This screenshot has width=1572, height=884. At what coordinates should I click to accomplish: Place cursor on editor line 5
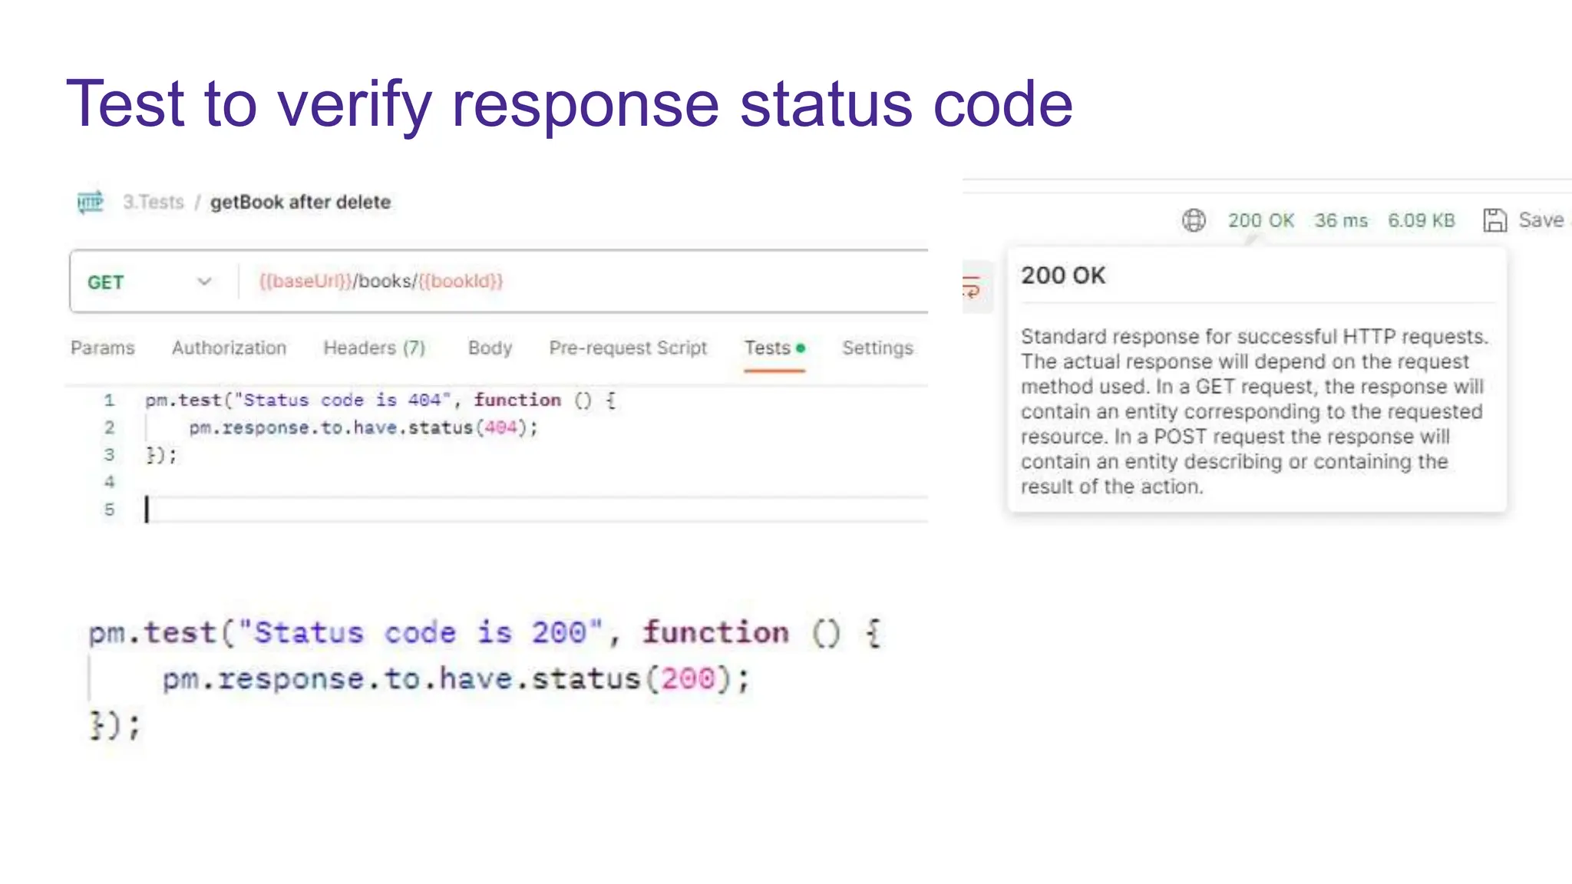(536, 510)
